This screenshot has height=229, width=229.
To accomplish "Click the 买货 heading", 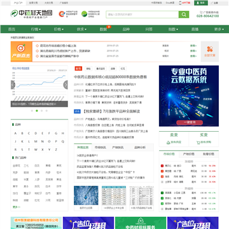I will [204, 135].
